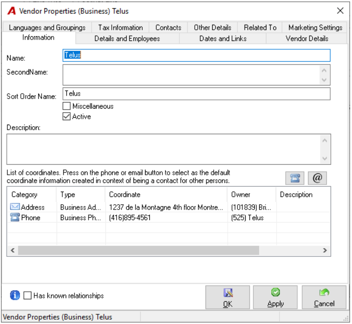Select the Phone icon in coordinates list
Viewport: 352px width, 324px height.
point(15,217)
